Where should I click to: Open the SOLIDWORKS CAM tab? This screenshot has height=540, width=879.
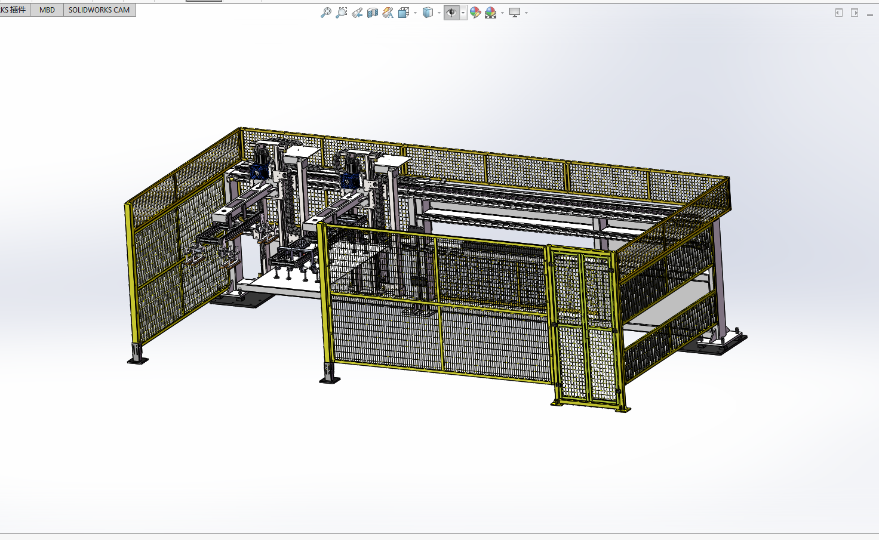point(99,10)
